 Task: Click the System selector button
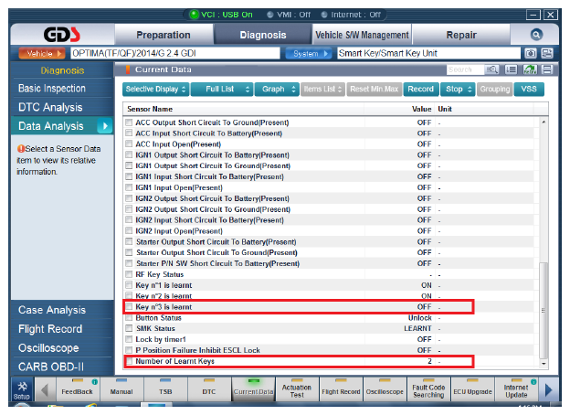pyautogui.click(x=309, y=53)
